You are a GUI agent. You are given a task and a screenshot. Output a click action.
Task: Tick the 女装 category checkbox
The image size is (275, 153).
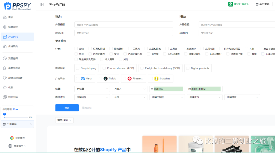111,54
